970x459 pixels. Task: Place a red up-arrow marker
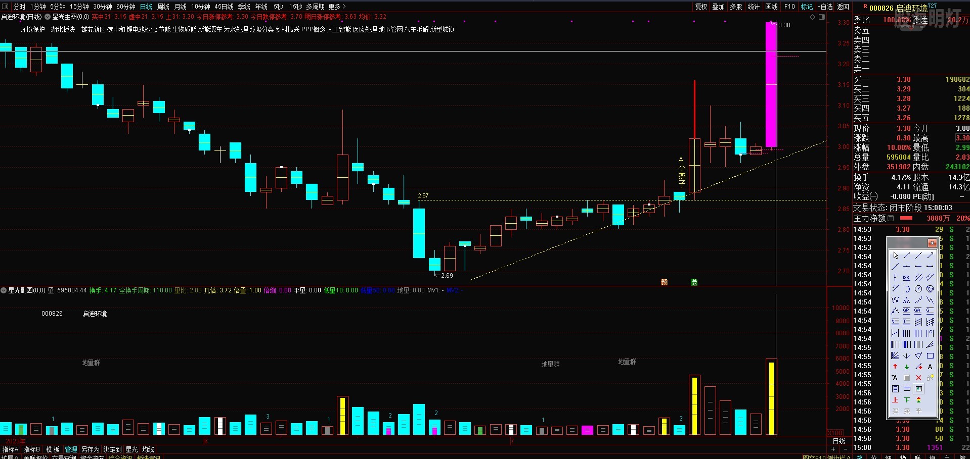click(895, 367)
